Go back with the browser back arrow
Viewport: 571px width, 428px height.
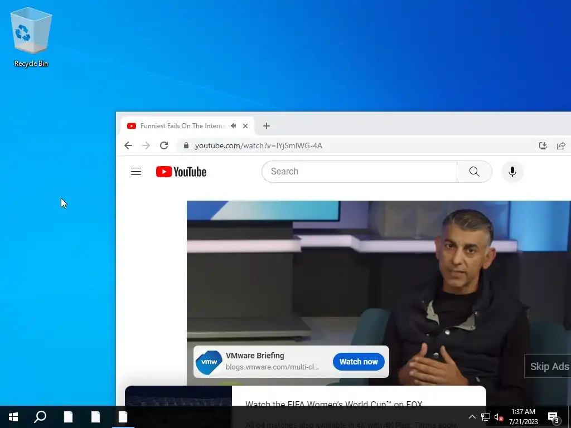point(128,145)
